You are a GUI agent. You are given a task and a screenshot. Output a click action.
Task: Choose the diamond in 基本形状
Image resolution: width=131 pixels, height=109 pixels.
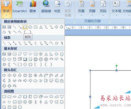[30, 54]
